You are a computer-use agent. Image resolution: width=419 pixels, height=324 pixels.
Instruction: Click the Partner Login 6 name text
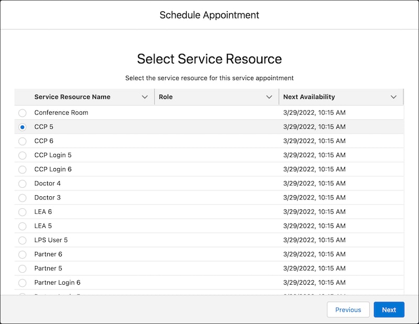(x=58, y=283)
